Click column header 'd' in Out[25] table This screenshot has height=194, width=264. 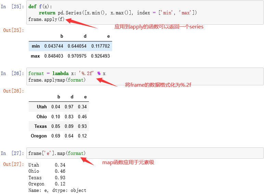coord(85,36)
